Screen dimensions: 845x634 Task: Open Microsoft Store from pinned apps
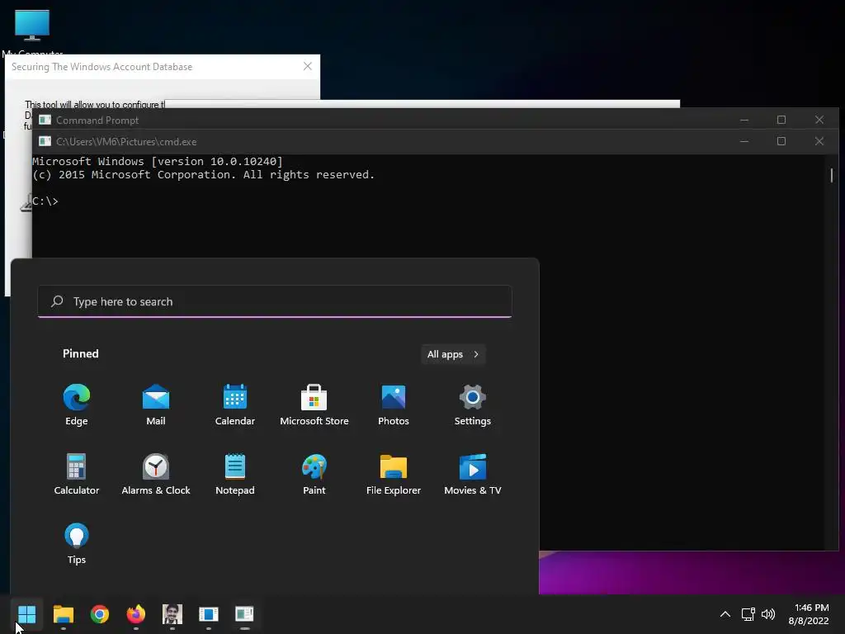click(314, 405)
